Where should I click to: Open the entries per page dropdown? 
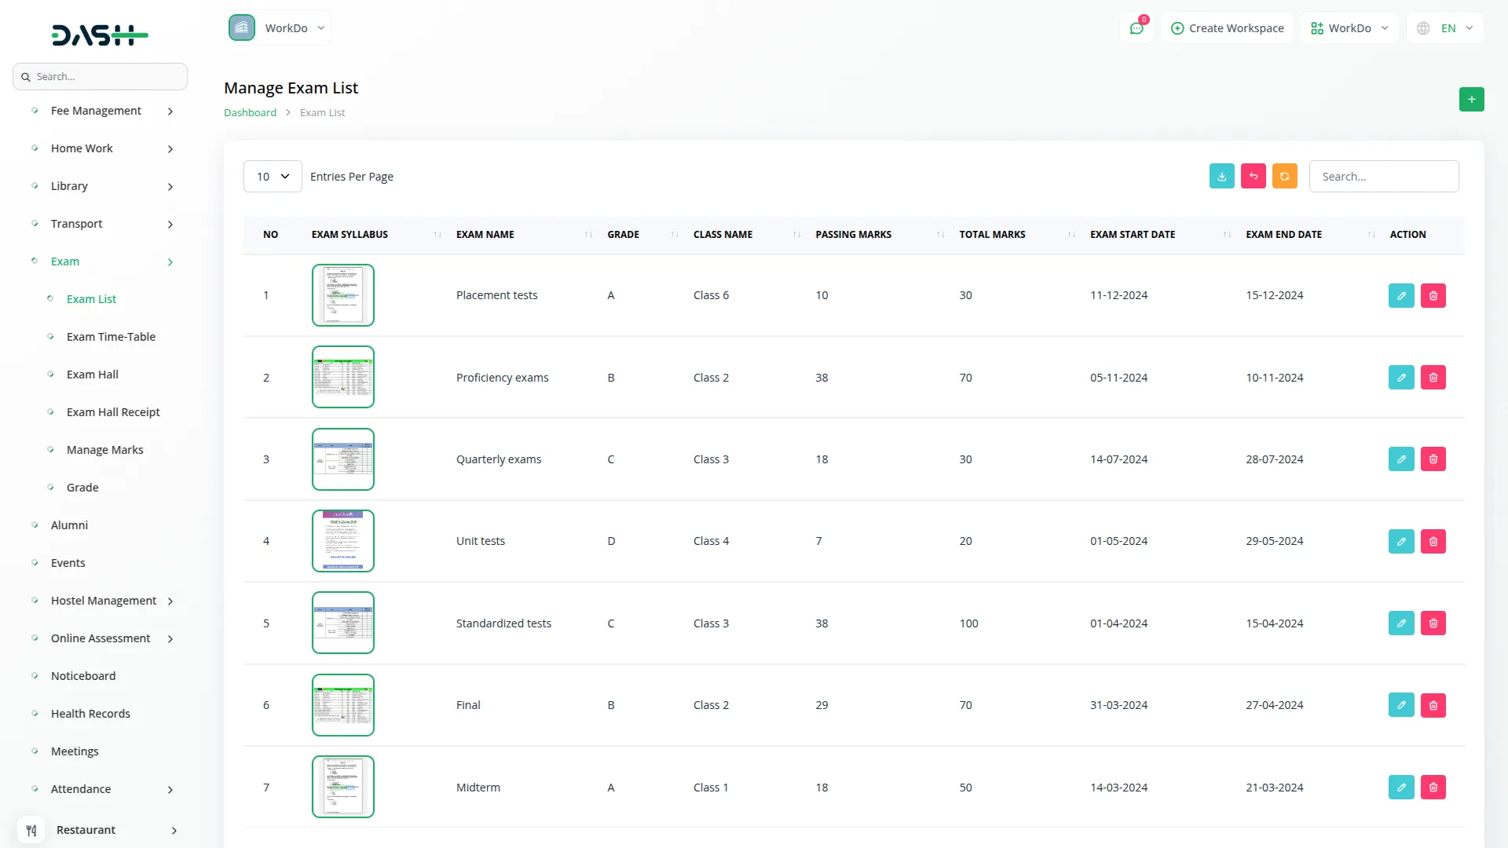coord(273,177)
